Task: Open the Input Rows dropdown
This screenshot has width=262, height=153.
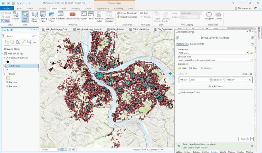Action: [247, 53]
